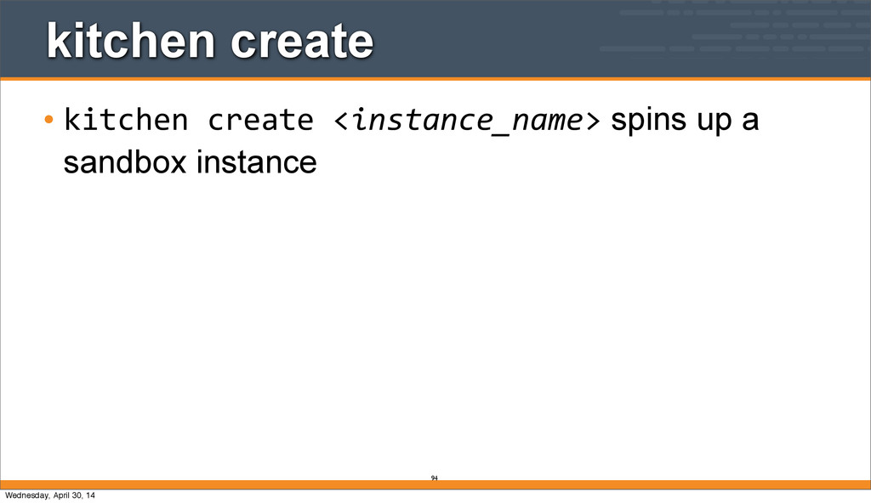
Task: Click the "kitchen create" slide title
Action: [210, 41]
